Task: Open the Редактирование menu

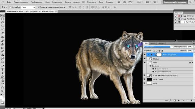Action: point(21,2)
